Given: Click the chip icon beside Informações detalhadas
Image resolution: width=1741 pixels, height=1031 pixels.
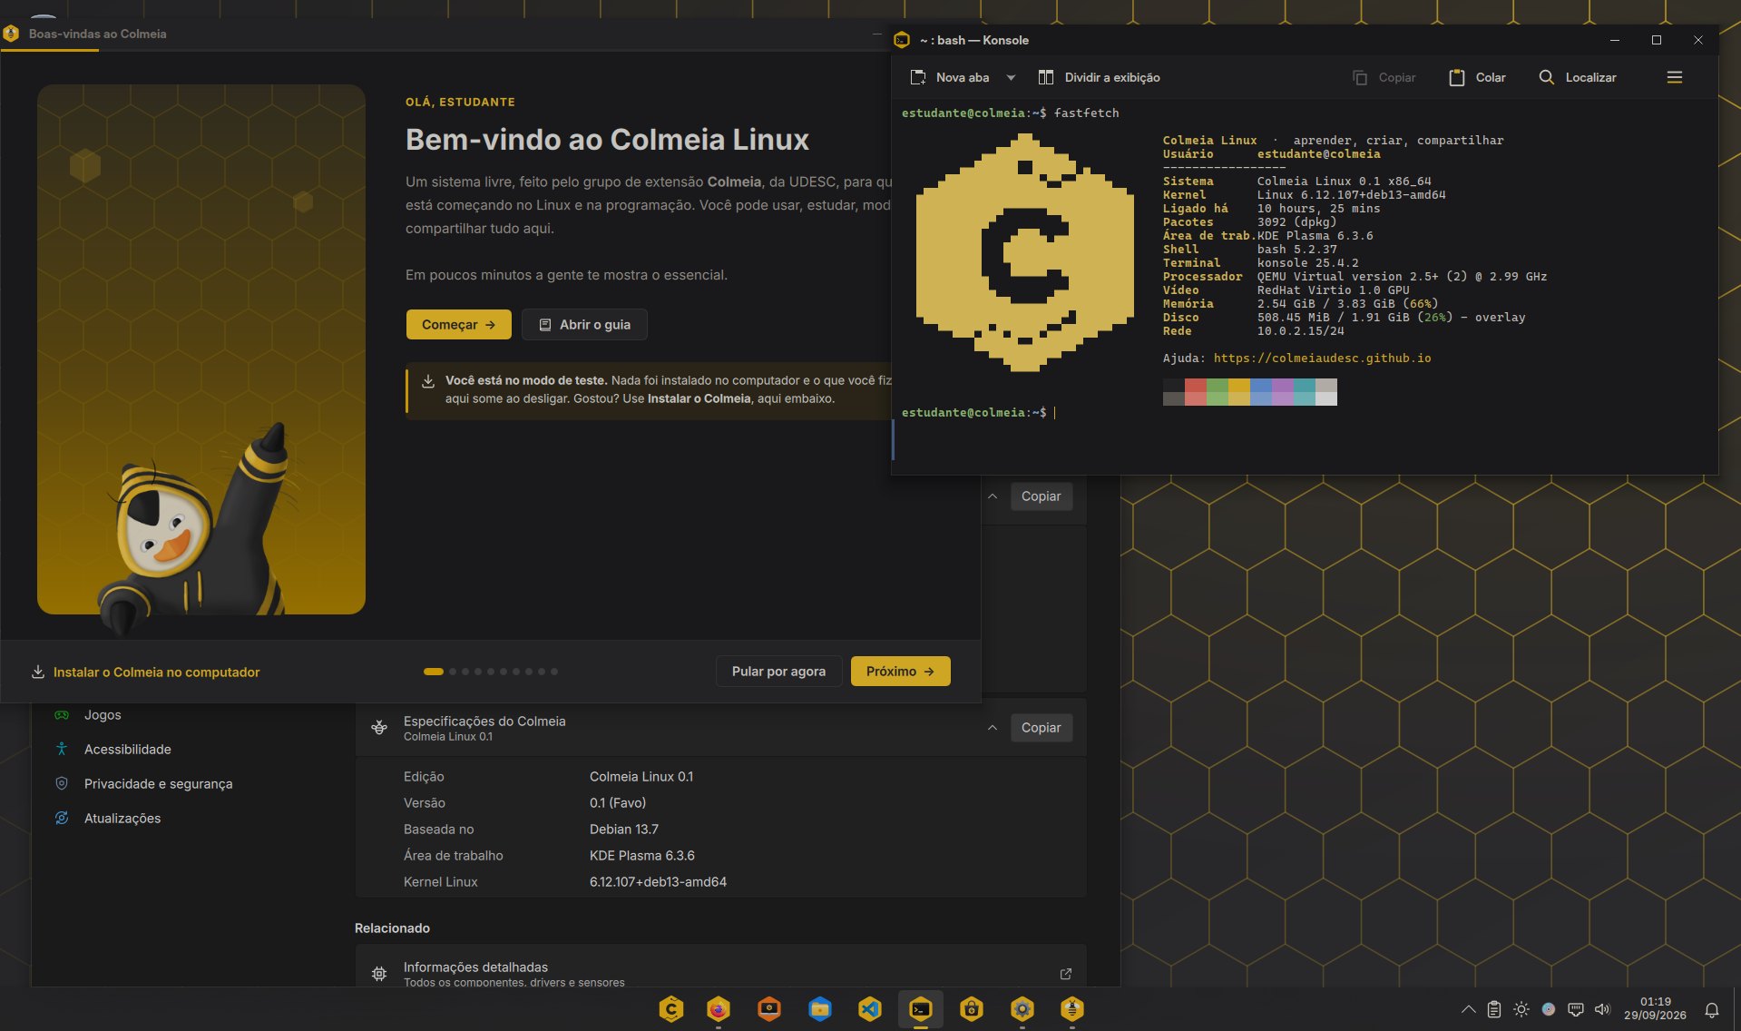Looking at the screenshot, I should 379,974.
